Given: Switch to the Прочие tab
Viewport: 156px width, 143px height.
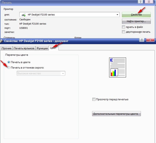Looking at the screenshot, I should [6, 48].
